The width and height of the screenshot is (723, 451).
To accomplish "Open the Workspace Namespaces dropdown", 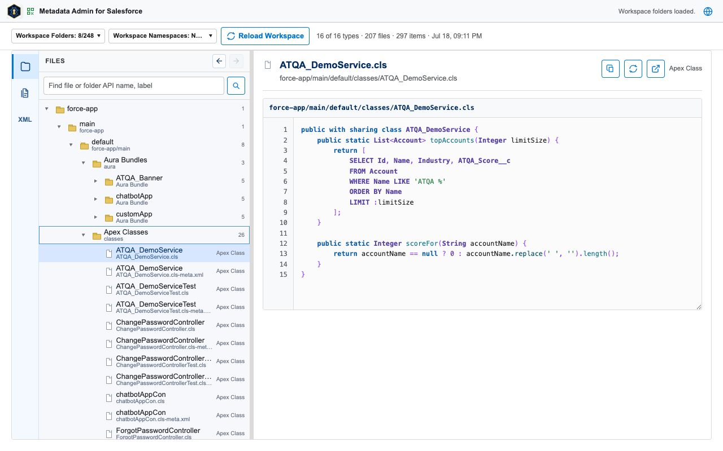I will click(163, 36).
